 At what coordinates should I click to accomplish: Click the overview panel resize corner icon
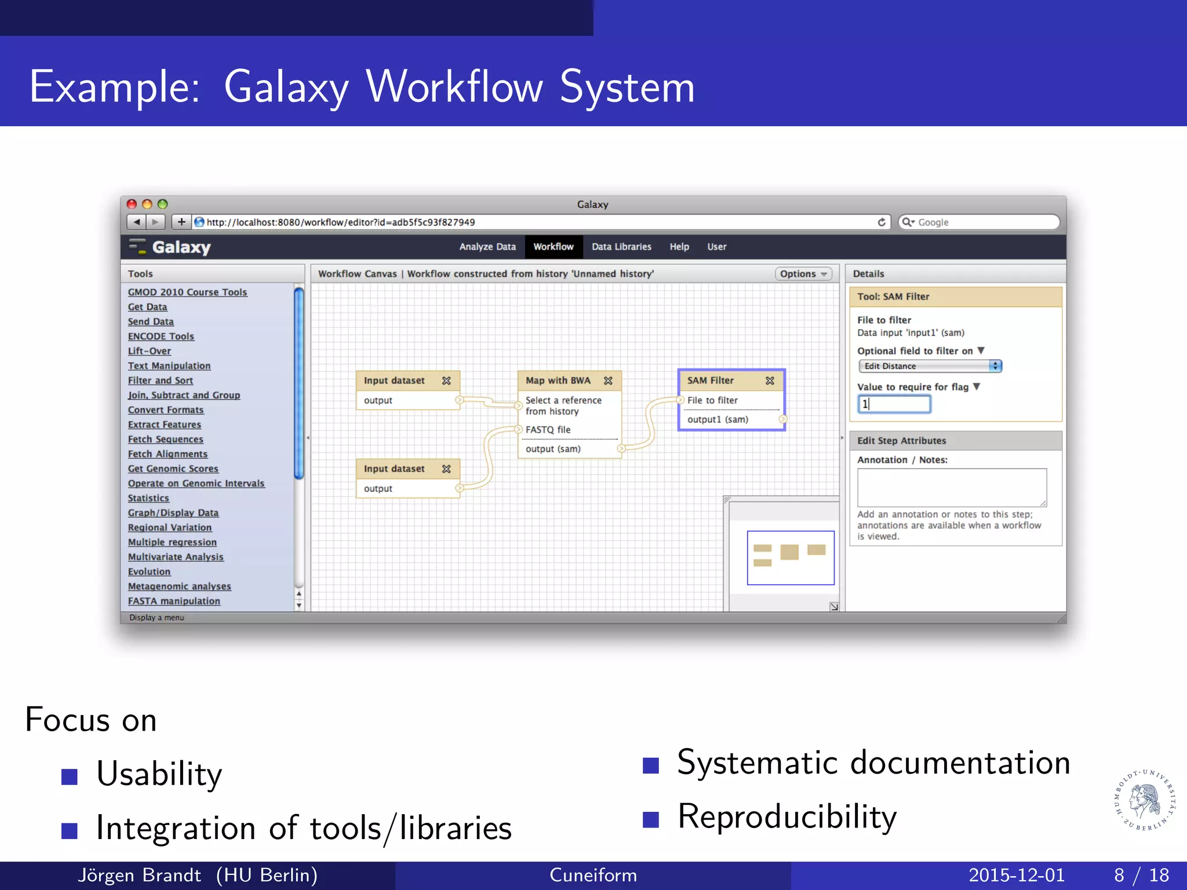[834, 606]
